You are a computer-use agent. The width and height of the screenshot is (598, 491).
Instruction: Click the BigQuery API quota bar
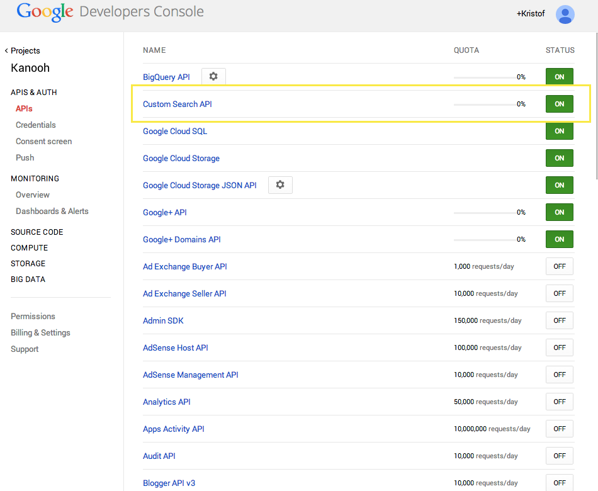484,77
